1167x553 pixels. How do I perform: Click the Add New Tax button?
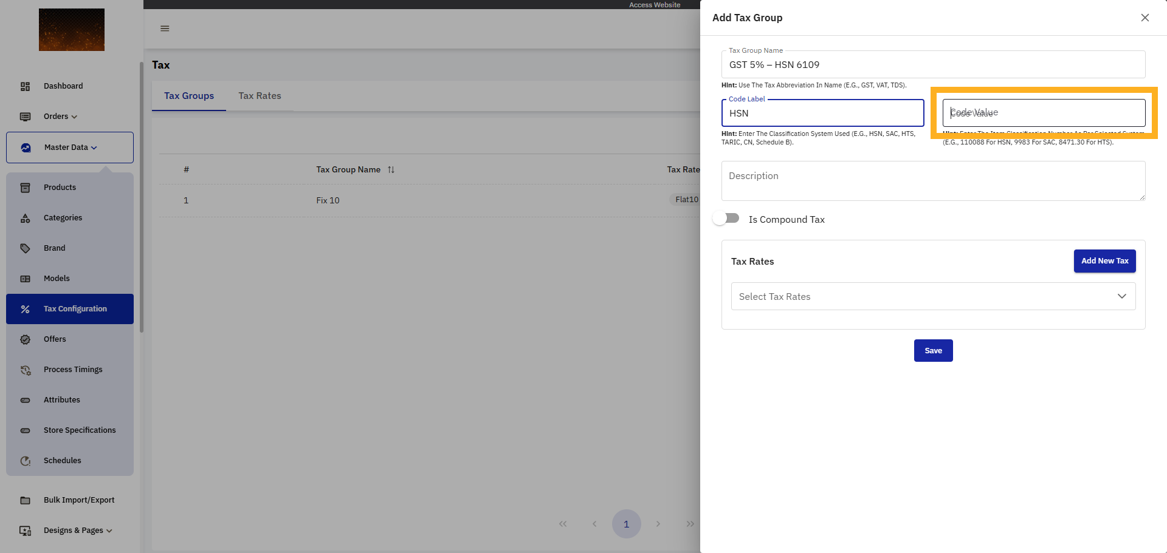tap(1104, 261)
